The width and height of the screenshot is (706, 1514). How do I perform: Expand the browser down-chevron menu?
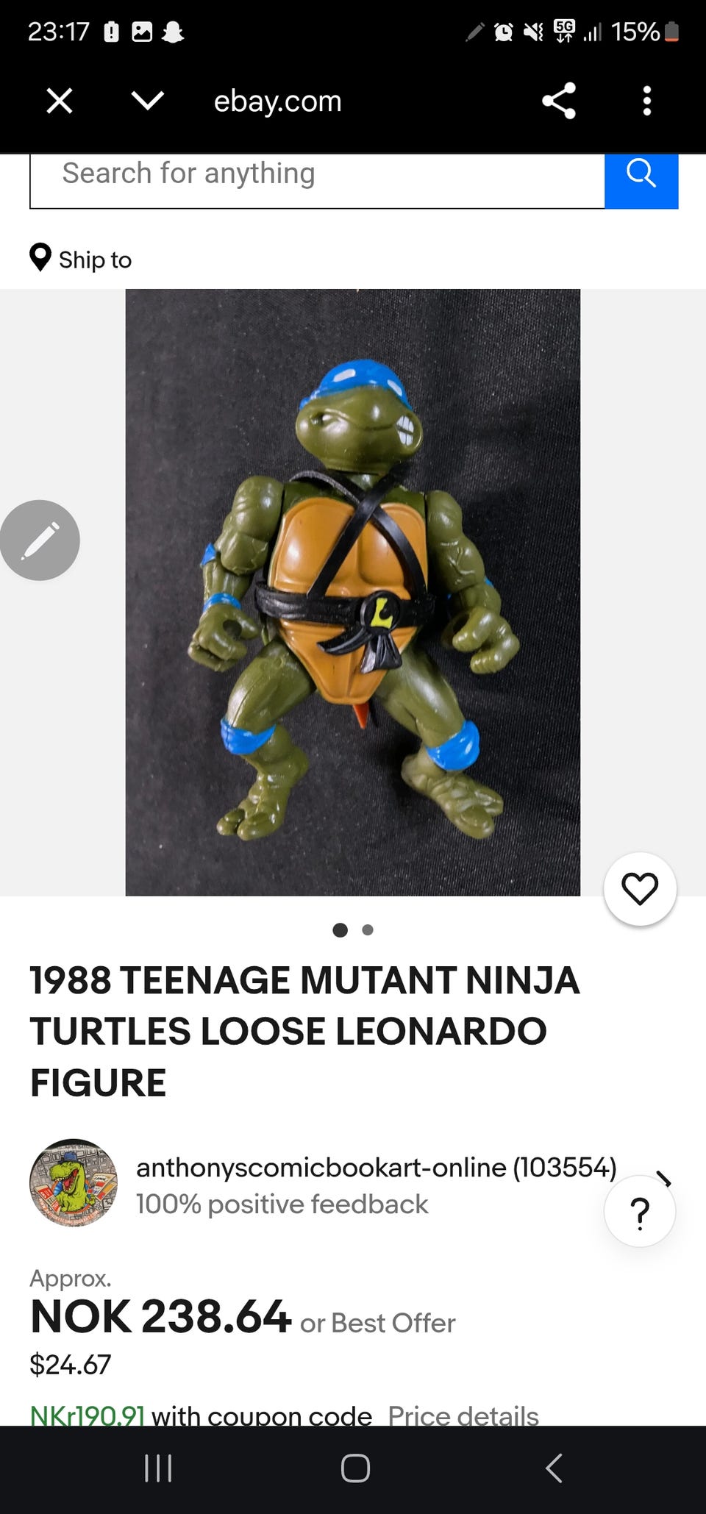pos(148,101)
